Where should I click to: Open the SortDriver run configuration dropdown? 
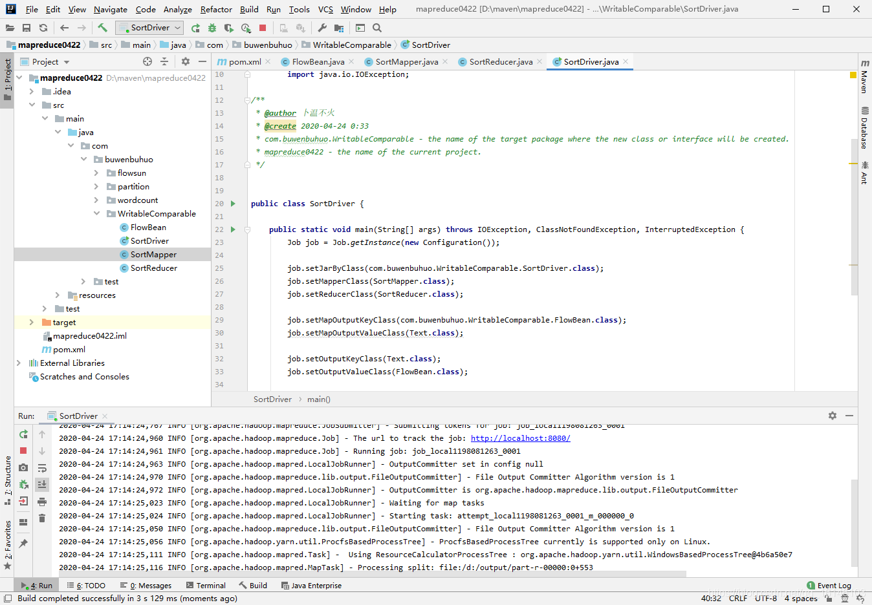(x=149, y=28)
